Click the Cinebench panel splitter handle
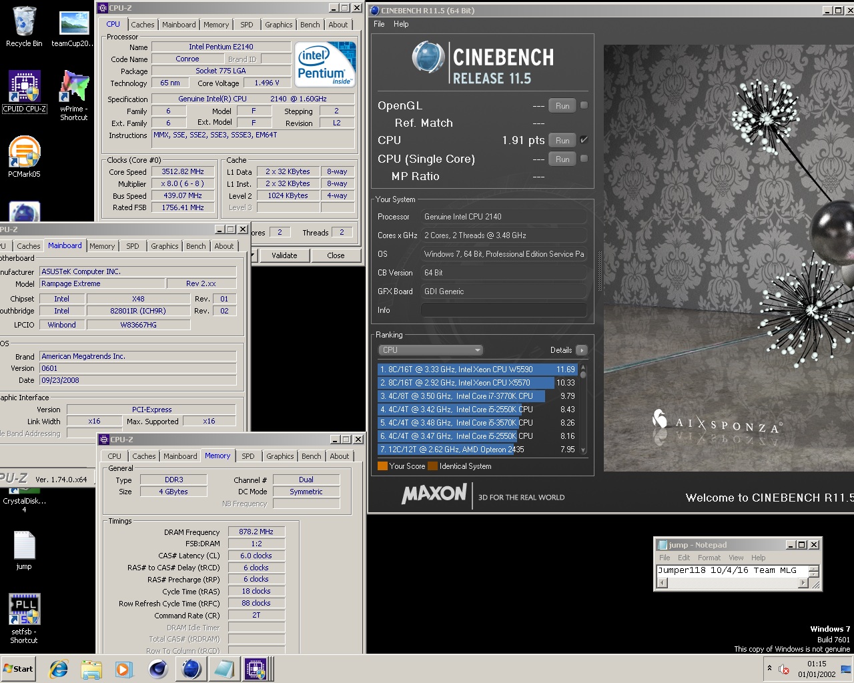Viewport: 854px width, 683px height. [599, 272]
